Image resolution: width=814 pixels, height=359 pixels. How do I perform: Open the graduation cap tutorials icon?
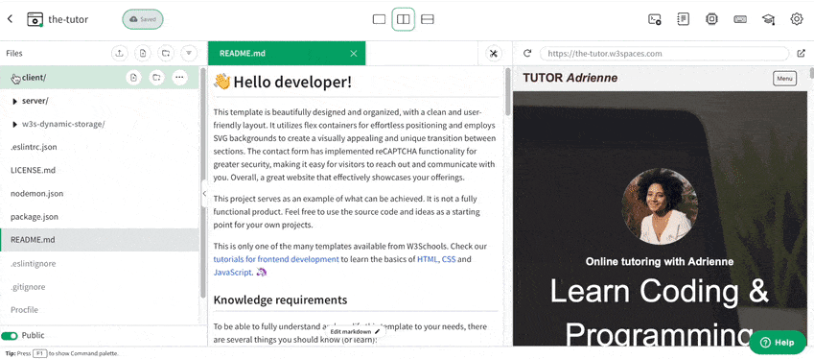point(768,19)
